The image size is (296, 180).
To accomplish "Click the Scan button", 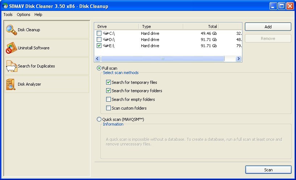I will [x=268, y=170].
